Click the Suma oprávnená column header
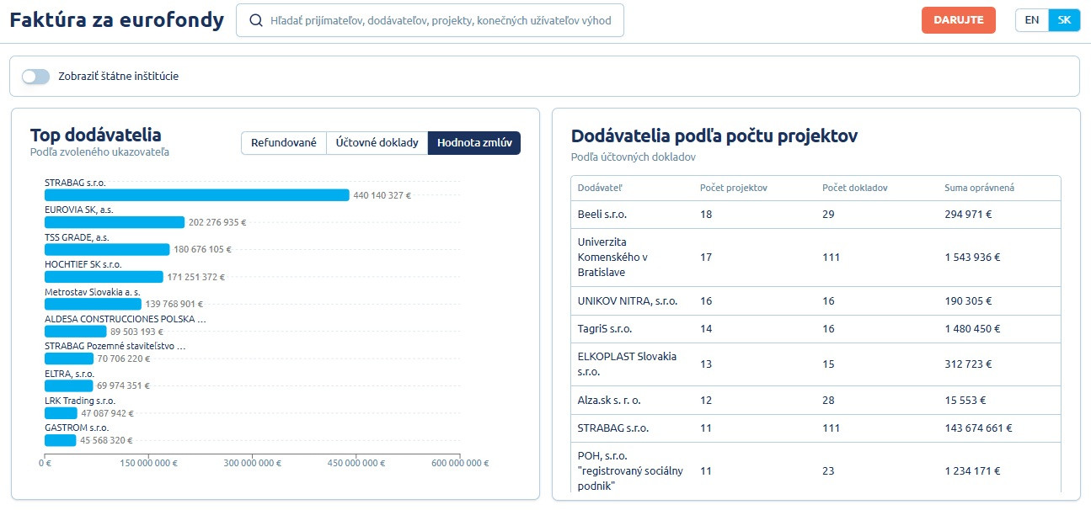This screenshot has width=1091, height=510. coord(979,188)
